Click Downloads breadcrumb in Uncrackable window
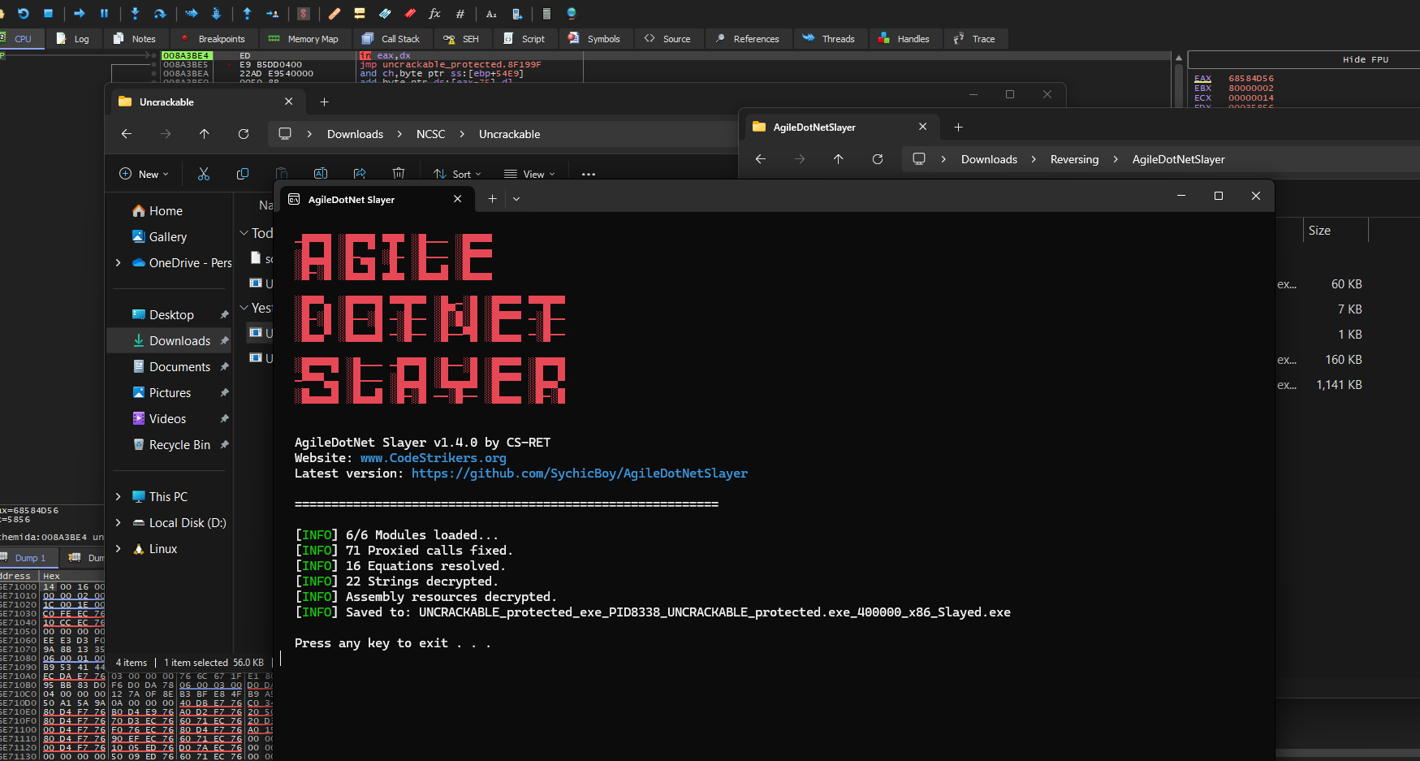 pyautogui.click(x=355, y=134)
